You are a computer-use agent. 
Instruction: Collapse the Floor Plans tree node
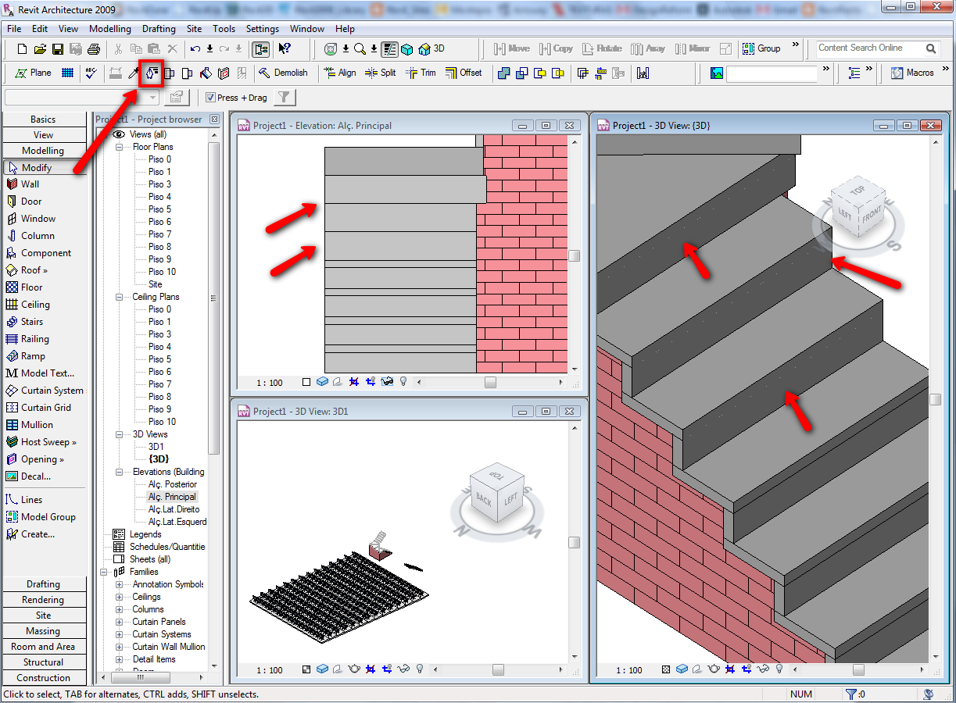pos(120,147)
